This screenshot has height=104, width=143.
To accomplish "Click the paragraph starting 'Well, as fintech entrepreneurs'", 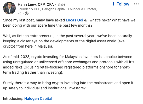I will [x=67, y=41].
